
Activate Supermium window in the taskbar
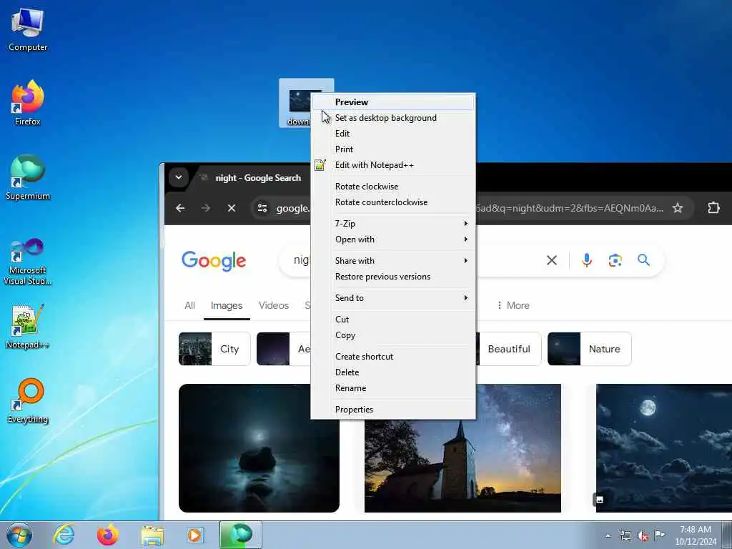(x=240, y=535)
